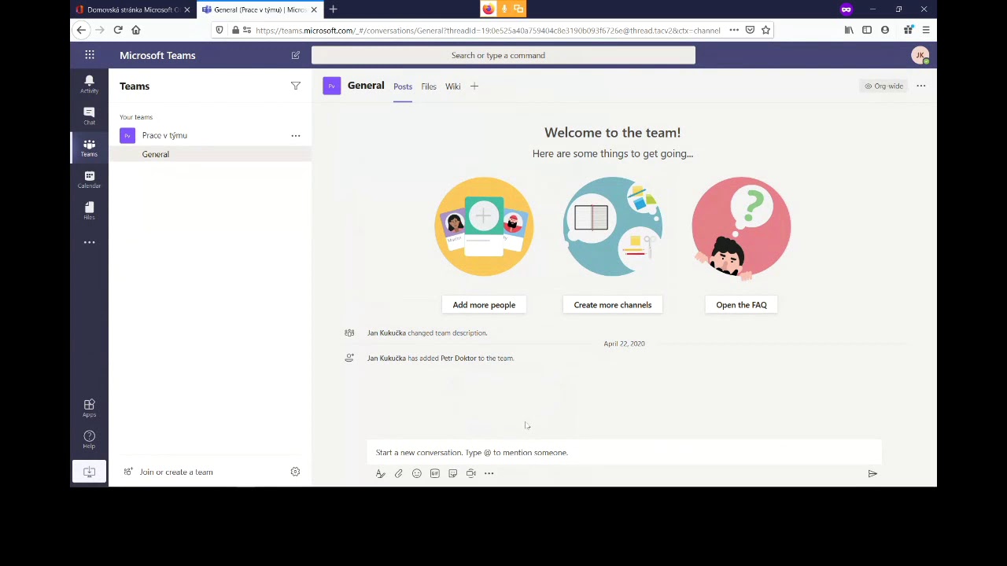Start a new chat with compose icon
Viewport: 1007px width, 566px height.
296,55
